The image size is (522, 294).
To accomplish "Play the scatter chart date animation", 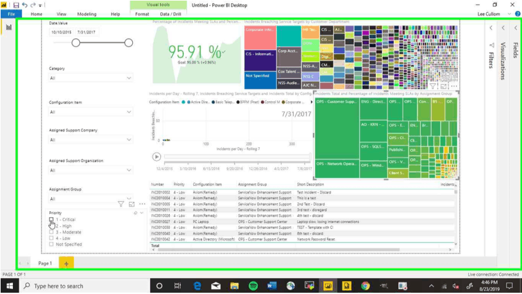I will 156,157.
